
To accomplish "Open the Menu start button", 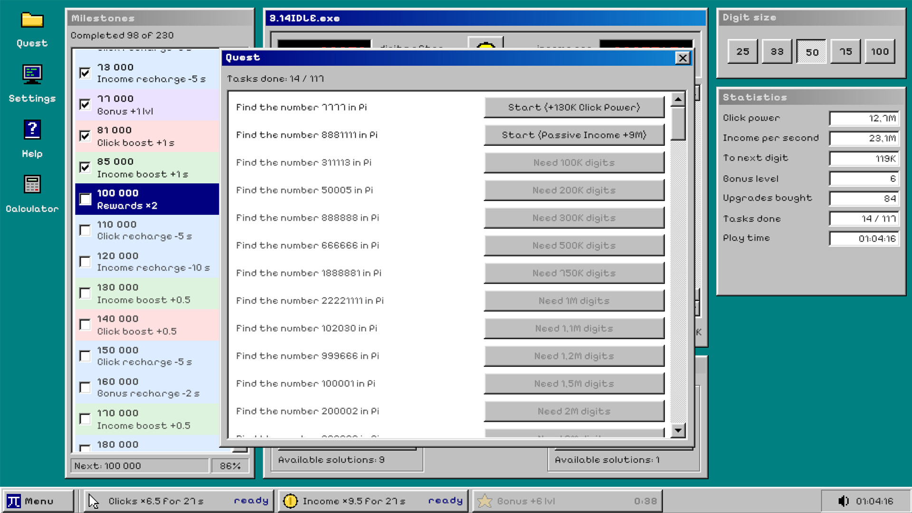I will [x=38, y=501].
